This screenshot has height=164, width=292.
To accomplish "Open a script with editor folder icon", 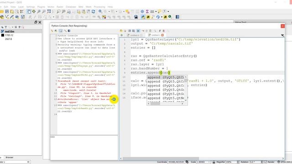I will coord(121,31).
